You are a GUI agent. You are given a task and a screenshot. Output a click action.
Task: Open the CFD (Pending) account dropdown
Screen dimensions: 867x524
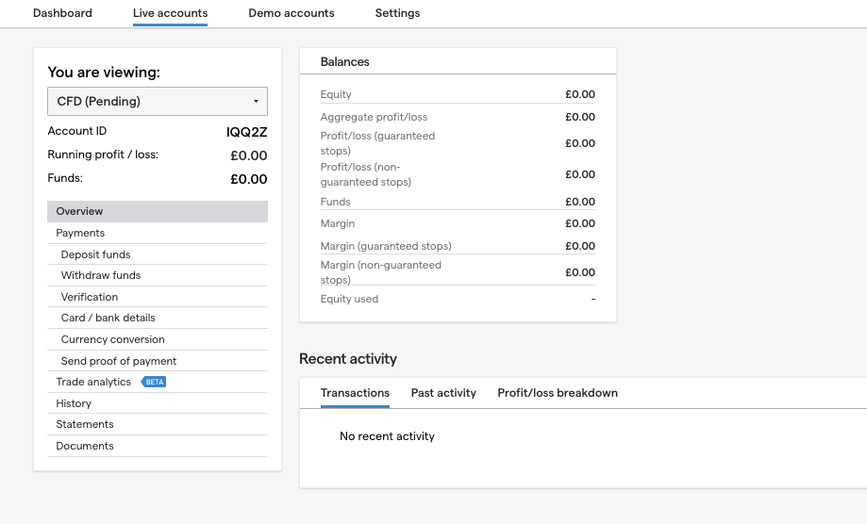pyautogui.click(x=158, y=101)
